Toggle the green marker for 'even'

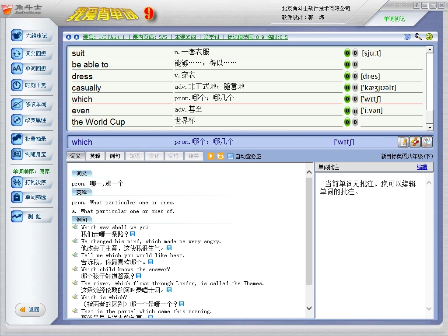347,111
